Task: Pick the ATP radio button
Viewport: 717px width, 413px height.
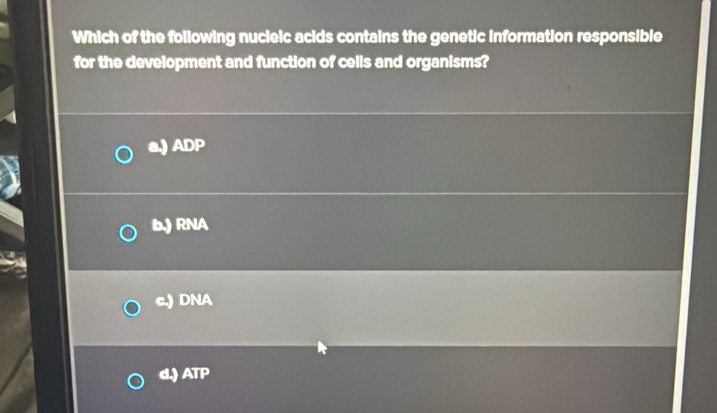Action: tap(136, 382)
